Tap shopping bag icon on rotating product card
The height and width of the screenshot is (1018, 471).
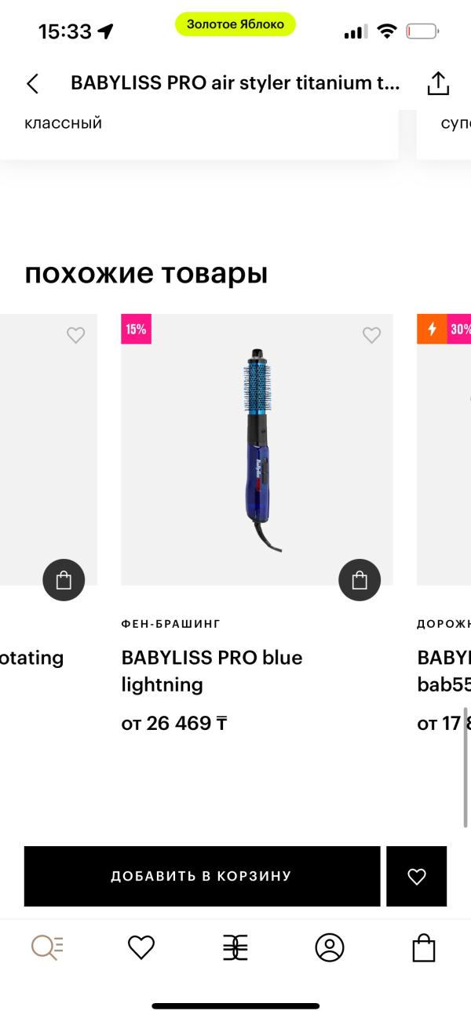pos(64,580)
